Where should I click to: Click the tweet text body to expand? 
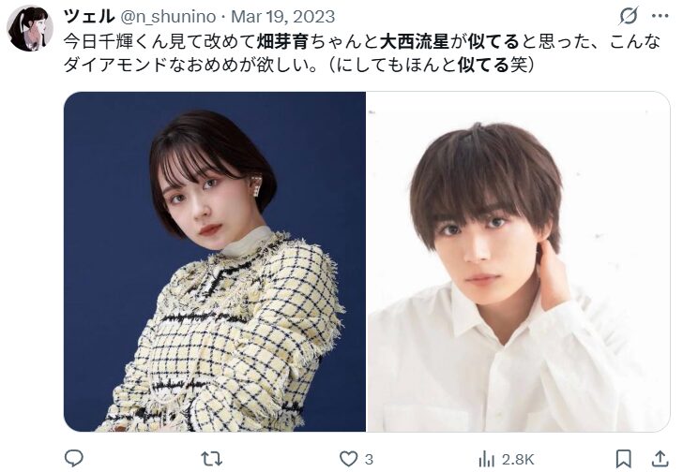[x=362, y=53]
